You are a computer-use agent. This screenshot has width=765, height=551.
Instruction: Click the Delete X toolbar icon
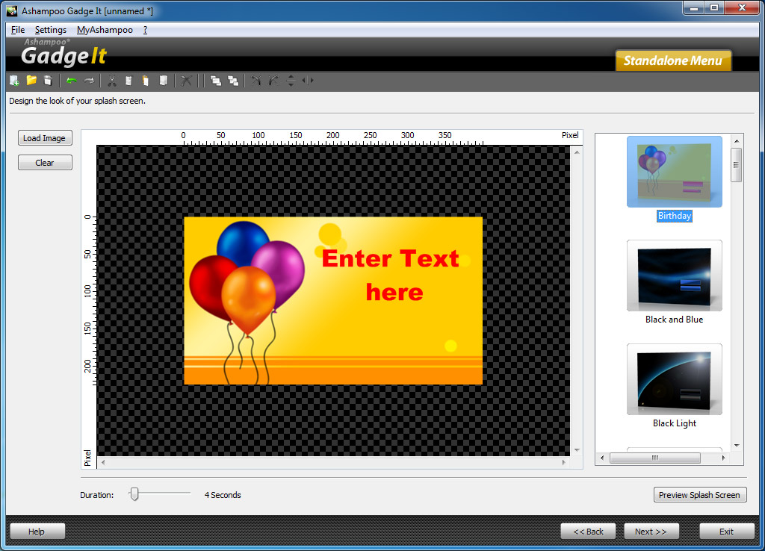pos(186,81)
